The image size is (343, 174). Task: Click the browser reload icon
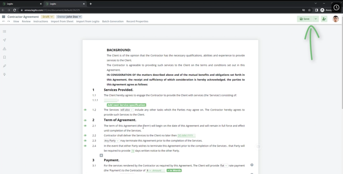pos(14,10)
